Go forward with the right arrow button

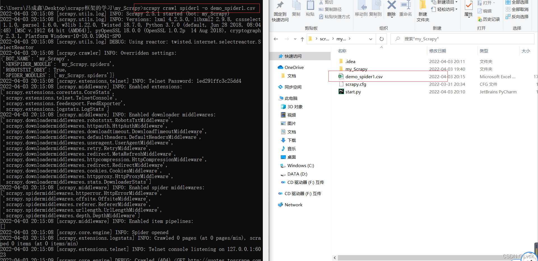(x=287, y=39)
